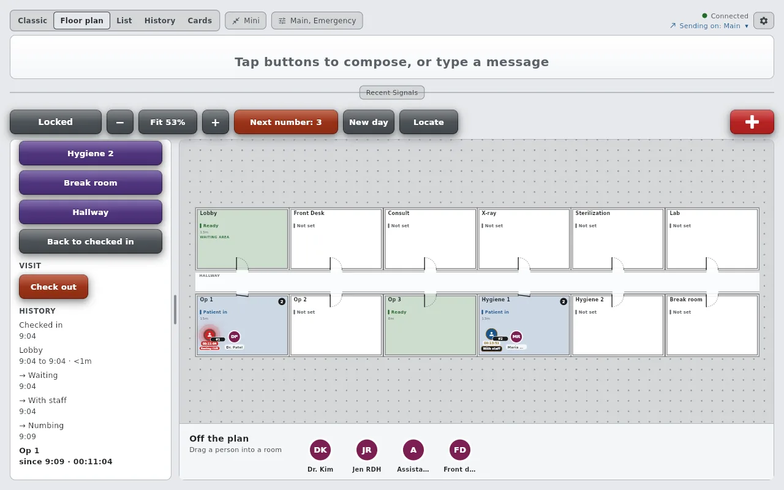Select the Jen RDH JR avatar
The width and height of the screenshot is (784, 490).
click(x=367, y=450)
